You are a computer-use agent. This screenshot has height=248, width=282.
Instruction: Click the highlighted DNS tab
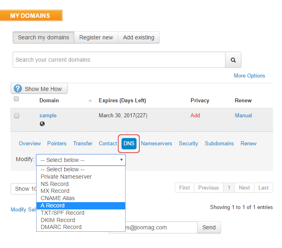pos(129,143)
